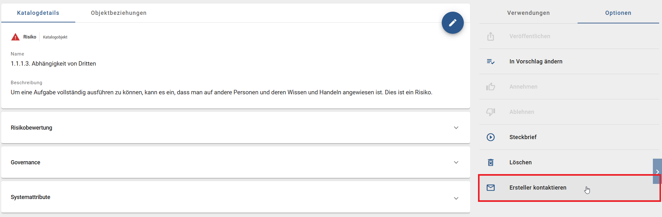Click the thumbs-up icon for Annehmen
The width and height of the screenshot is (662, 217).
(x=491, y=86)
